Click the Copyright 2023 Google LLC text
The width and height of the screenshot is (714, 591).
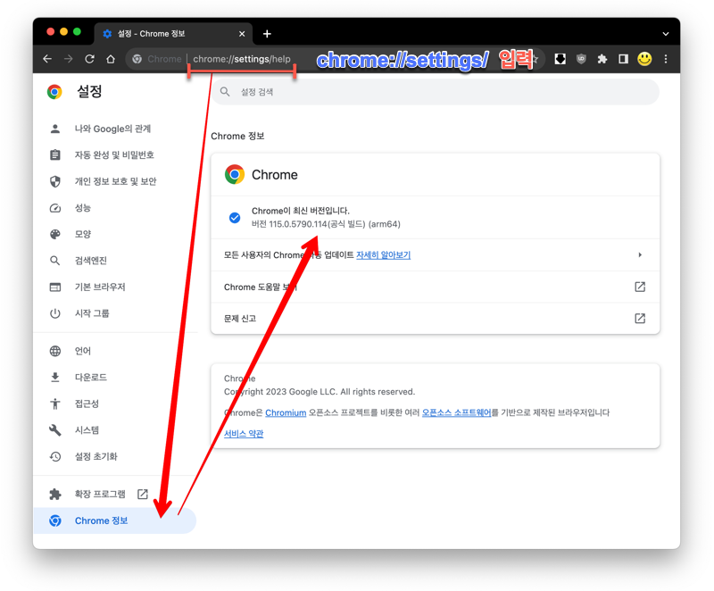coord(320,392)
